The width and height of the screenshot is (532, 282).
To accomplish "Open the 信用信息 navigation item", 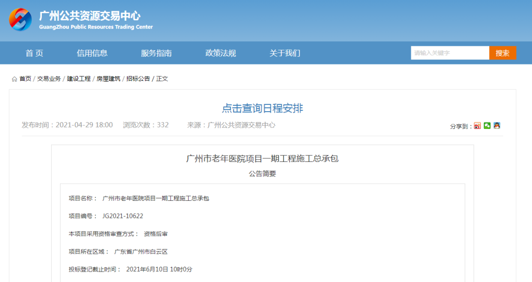I will coord(92,53).
